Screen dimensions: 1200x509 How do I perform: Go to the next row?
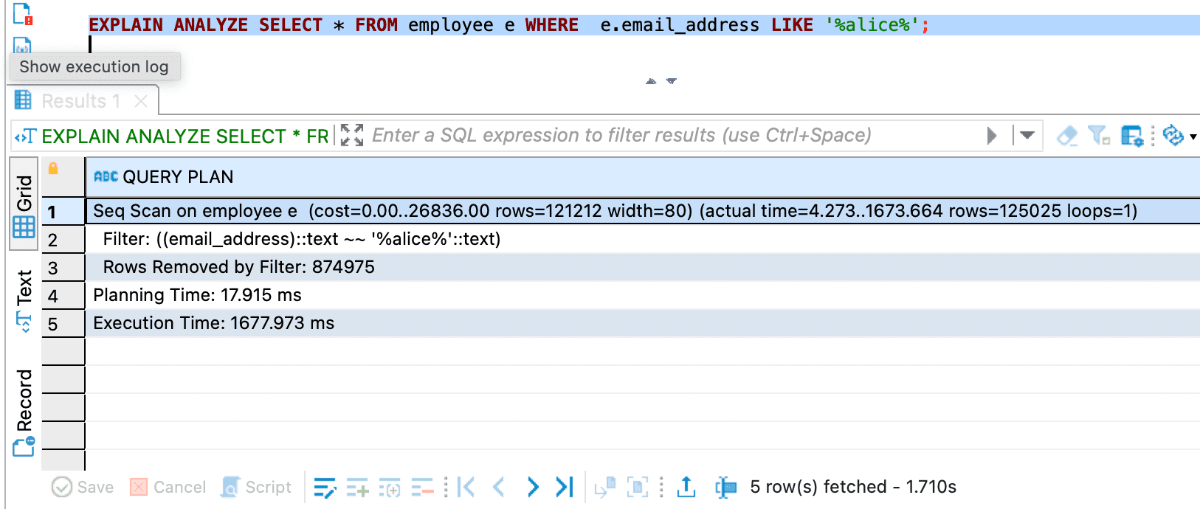coord(533,487)
